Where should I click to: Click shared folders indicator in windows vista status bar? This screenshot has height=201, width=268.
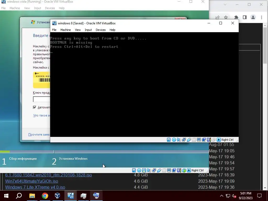pyautogui.click(x=164, y=170)
